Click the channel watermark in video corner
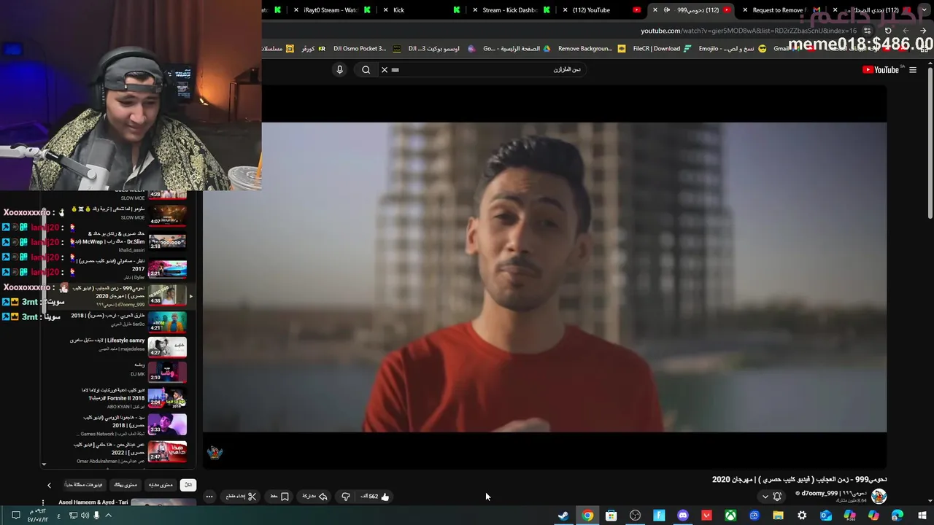Screen dimensions: 934x525 pyautogui.click(x=215, y=453)
